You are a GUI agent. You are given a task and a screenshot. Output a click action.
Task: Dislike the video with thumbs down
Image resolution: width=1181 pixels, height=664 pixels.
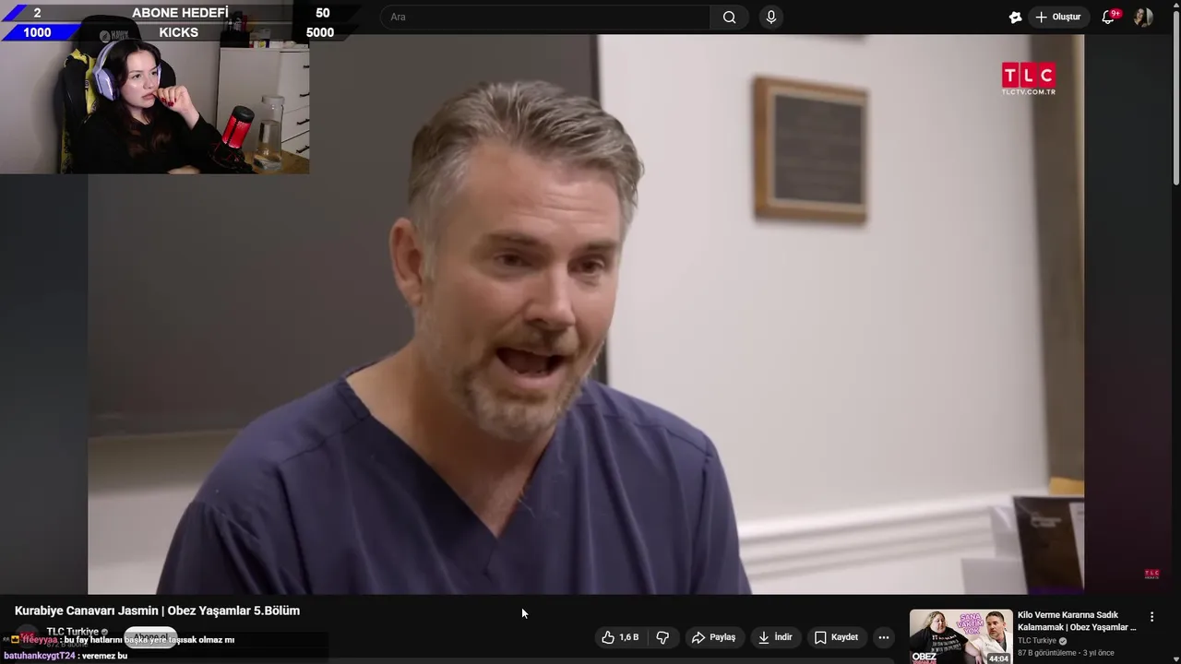point(662,637)
